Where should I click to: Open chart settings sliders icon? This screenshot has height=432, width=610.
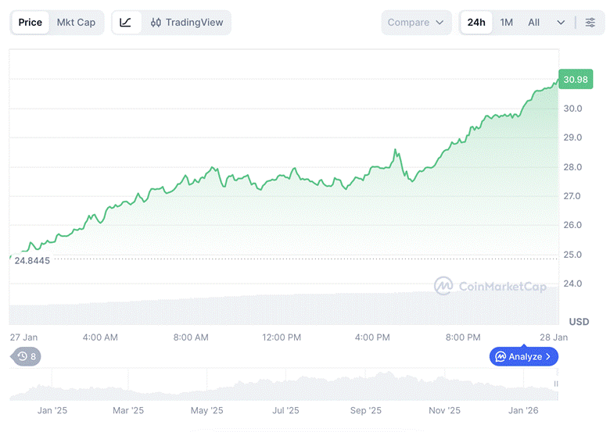pos(590,23)
